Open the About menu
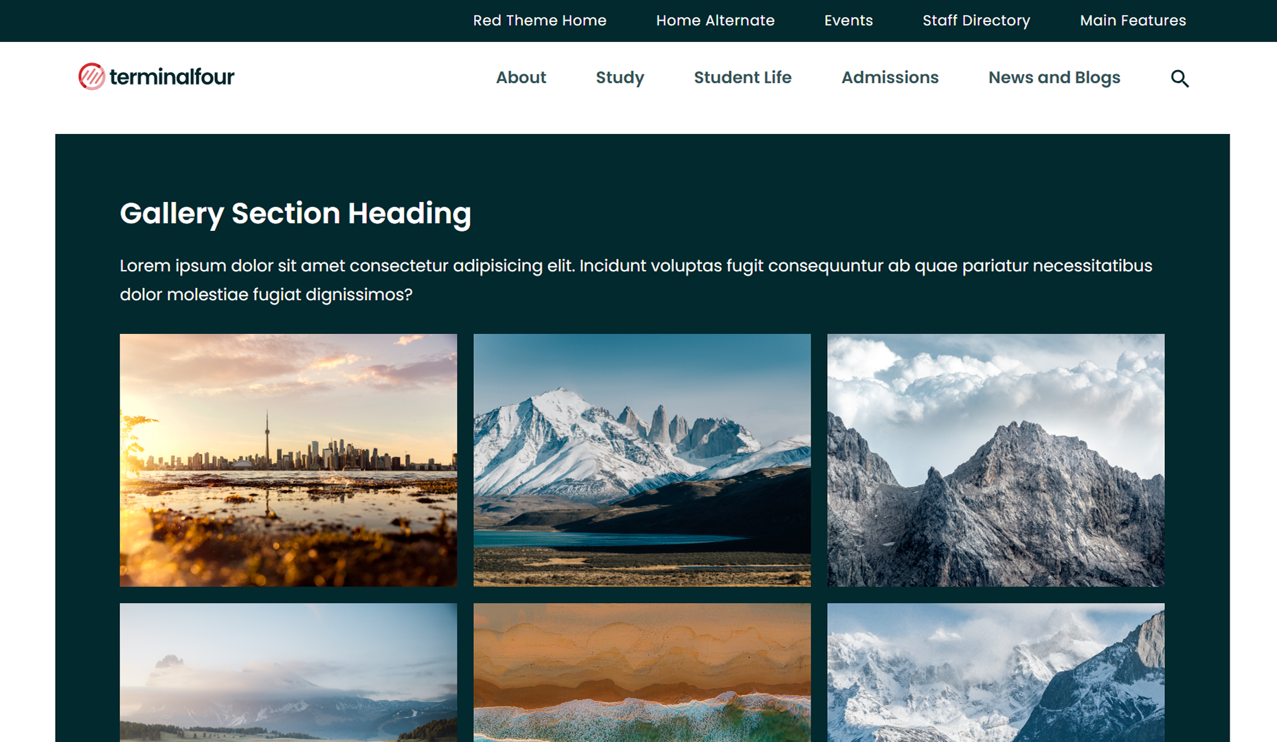This screenshot has width=1277, height=742. [521, 78]
